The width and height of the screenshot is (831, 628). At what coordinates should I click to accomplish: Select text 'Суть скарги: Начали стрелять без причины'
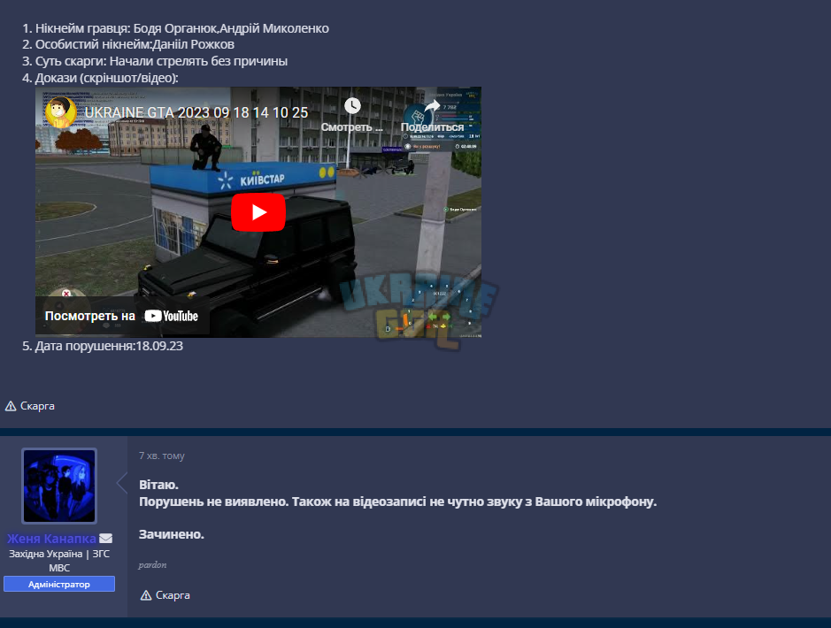pos(161,61)
